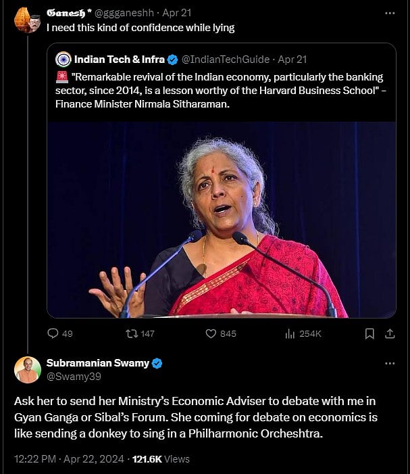The image size is (410, 474).
Task: Open the view analytics icon showing 254K
Action: click(x=290, y=333)
